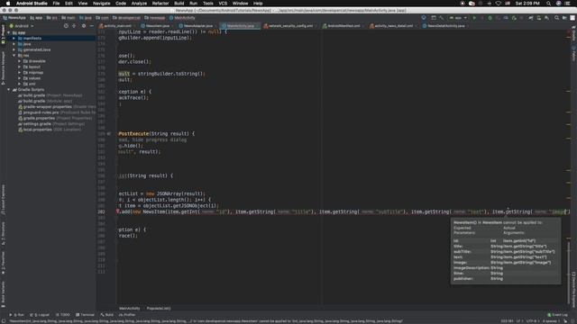
Task: Expand the generatedJava folder
Action: tap(14, 49)
